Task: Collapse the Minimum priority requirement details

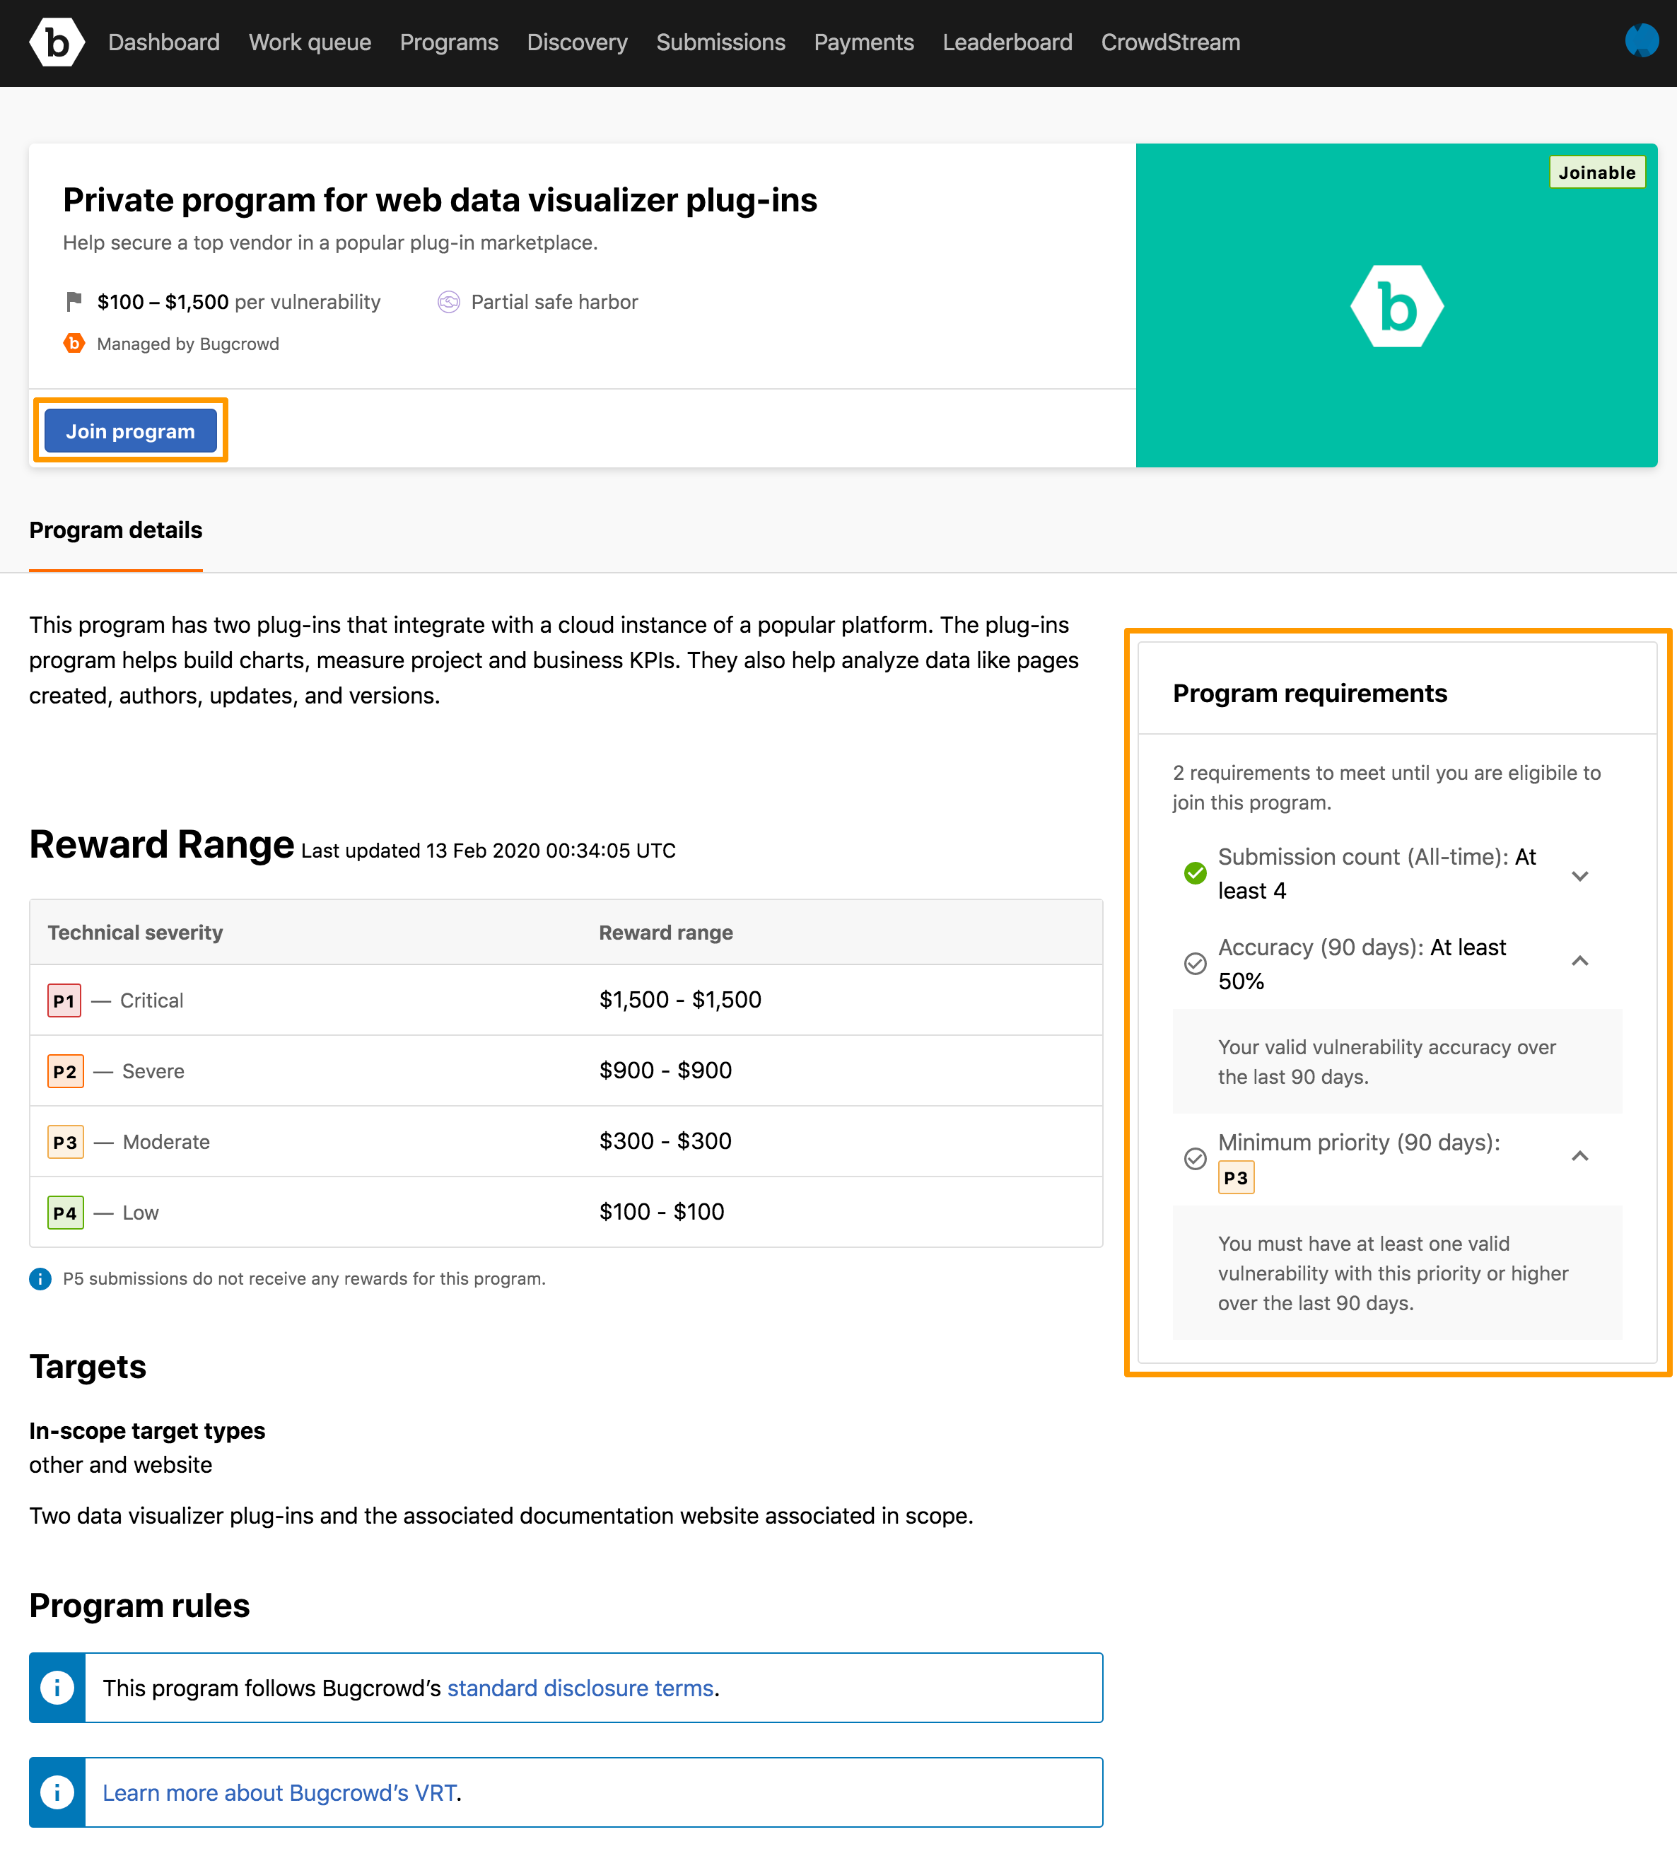Action: point(1579,1156)
